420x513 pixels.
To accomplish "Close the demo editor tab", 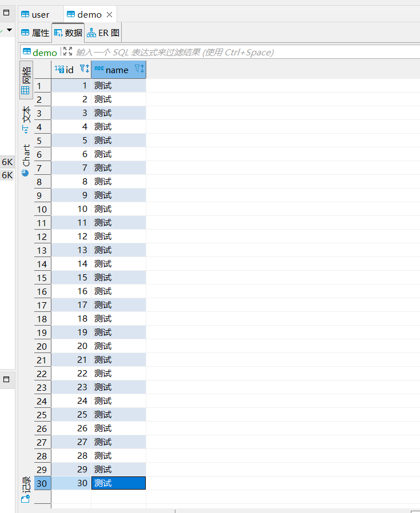I will pos(110,14).
